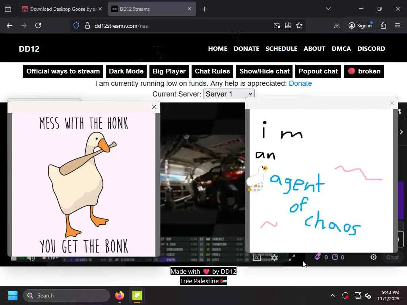Open the recent tabs icon left of the tab strip
Screen dimensions: 407x305
[8, 9]
